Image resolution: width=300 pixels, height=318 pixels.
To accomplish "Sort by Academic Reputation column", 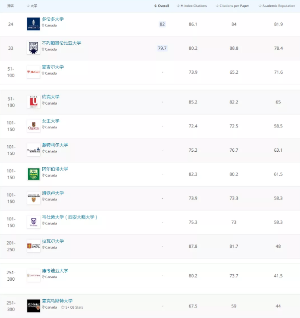I will (277, 6).
